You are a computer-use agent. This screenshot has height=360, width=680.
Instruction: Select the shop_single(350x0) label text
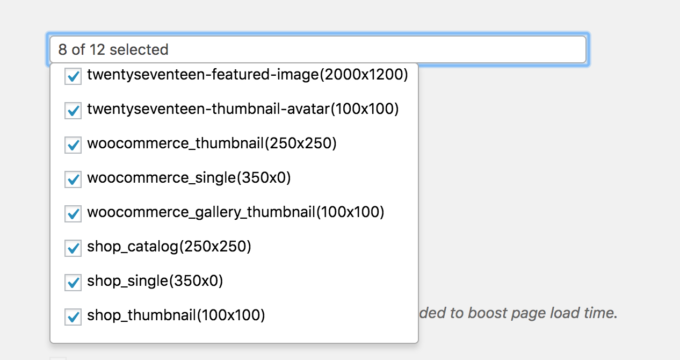(155, 281)
